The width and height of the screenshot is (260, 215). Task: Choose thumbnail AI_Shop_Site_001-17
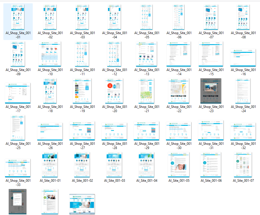pyautogui.click(x=18, y=93)
